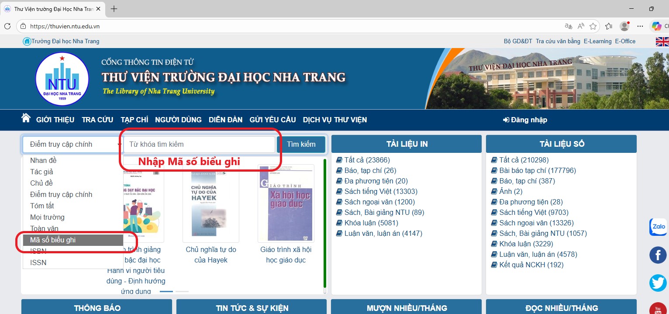This screenshot has height=314, width=669.
Task: Open the Twitter icon on sidebar
Action: 658,283
